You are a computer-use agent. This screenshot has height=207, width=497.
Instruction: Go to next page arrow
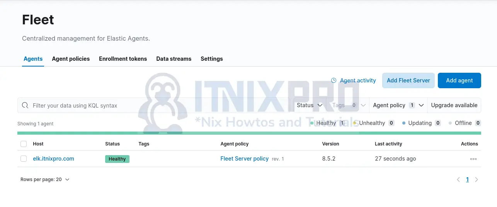click(x=477, y=180)
